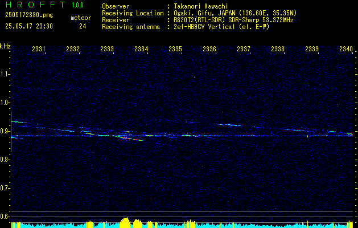Click the 2334 time axis marker
Viewport: 358px width, 228px height.
coord(141,48)
